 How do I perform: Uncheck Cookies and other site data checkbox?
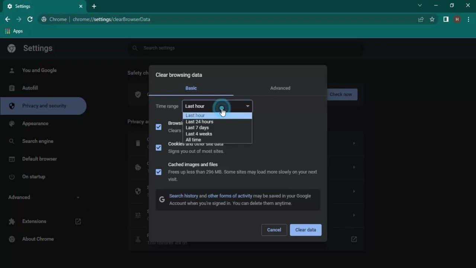pos(159,148)
